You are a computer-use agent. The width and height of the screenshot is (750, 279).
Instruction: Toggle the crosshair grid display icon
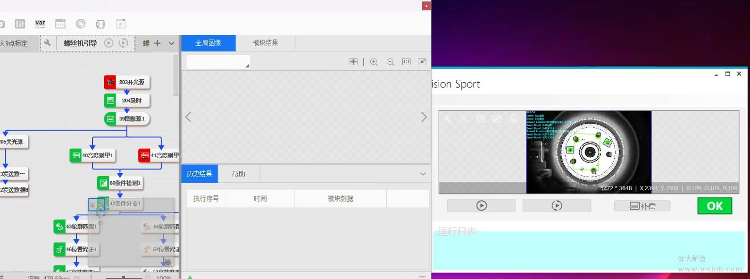353,62
